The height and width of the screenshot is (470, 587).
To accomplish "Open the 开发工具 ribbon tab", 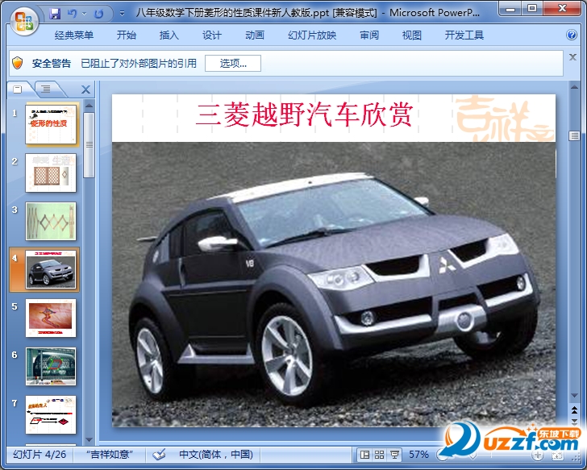I will tap(464, 35).
